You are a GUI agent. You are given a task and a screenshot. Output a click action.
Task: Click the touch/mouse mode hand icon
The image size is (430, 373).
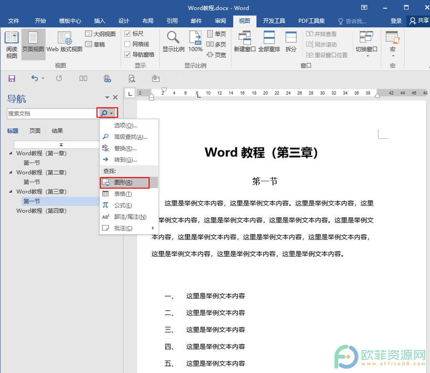click(155, 79)
